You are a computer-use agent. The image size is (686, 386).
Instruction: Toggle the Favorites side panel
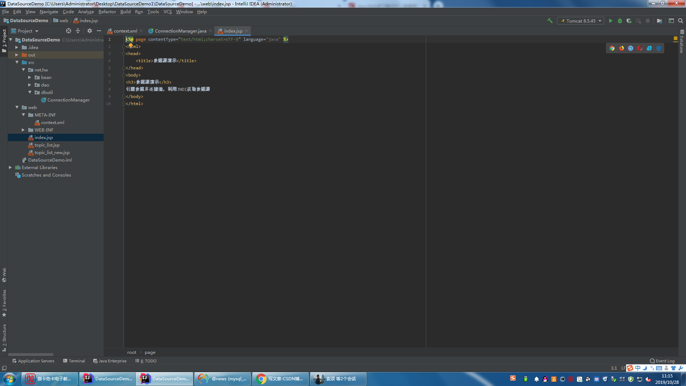4,303
